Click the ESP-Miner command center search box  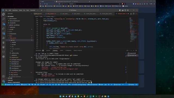pos(73,10)
